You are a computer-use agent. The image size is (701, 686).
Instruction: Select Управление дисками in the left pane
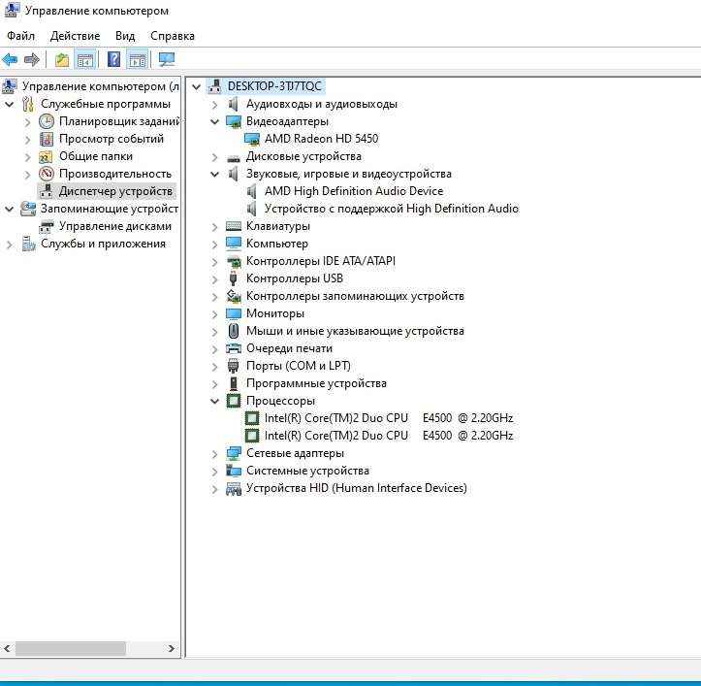pyautogui.click(x=114, y=226)
